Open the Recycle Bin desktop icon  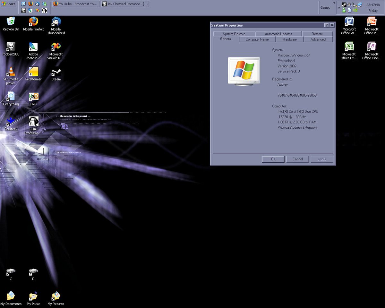click(11, 24)
